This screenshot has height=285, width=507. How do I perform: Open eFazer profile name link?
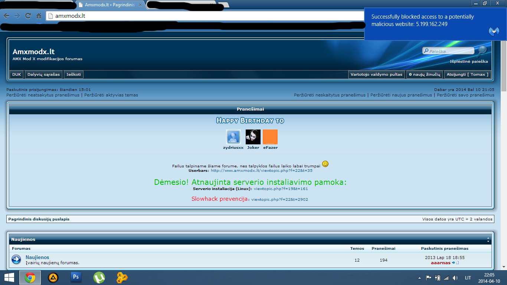click(271, 148)
